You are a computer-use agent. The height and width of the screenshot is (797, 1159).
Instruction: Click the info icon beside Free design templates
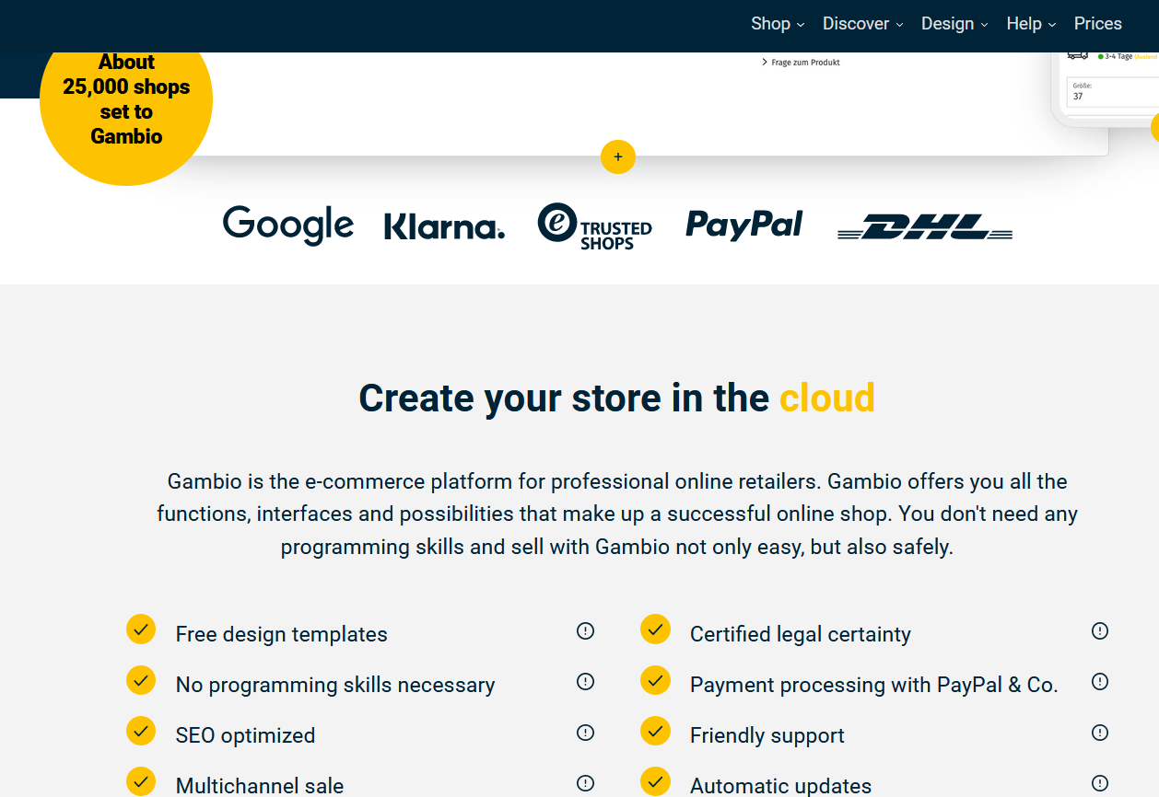(x=585, y=631)
